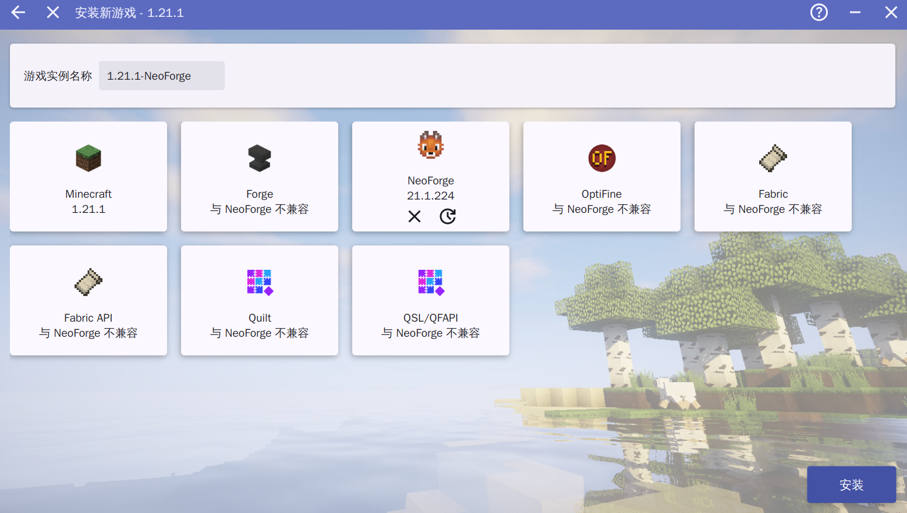
Task: Click the NeoForge 21.1.224 version text
Action: (x=431, y=195)
